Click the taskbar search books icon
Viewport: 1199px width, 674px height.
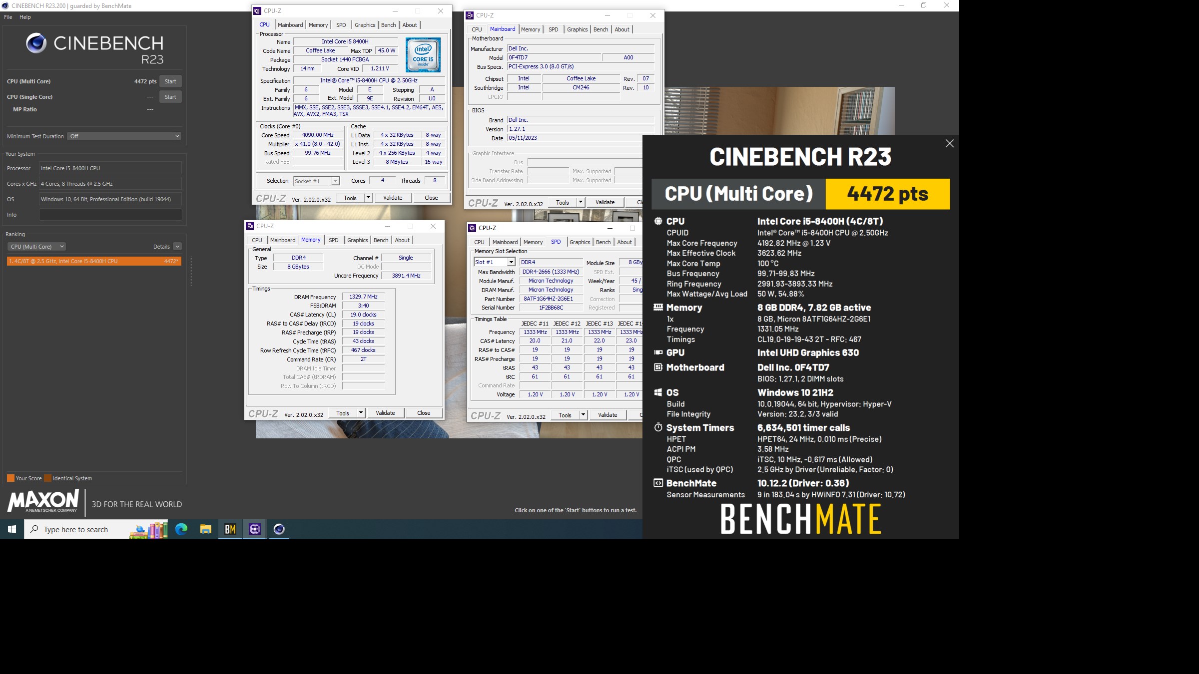tap(149, 530)
